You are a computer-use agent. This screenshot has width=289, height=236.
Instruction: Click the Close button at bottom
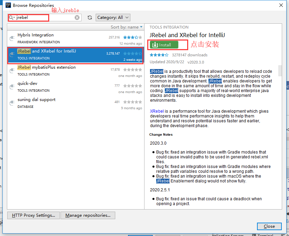click(269, 226)
